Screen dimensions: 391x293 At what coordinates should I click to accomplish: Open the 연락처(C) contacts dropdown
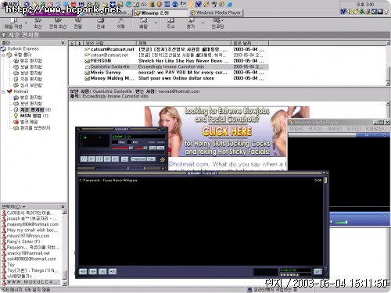pos(13,206)
